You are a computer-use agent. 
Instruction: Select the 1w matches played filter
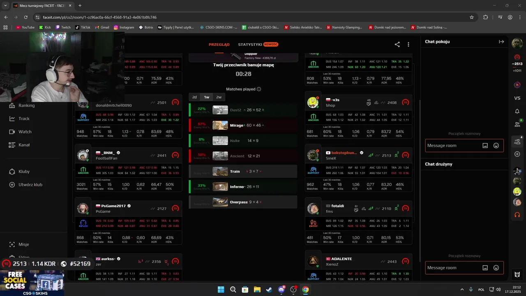[207, 97]
